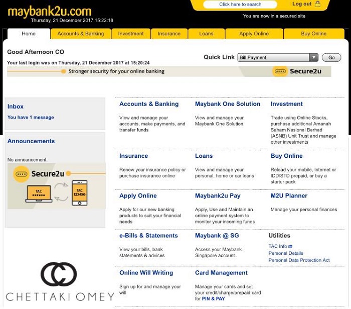Open the Quick Link Bill Payment dropdown
351x309 pixels.
pos(278,57)
